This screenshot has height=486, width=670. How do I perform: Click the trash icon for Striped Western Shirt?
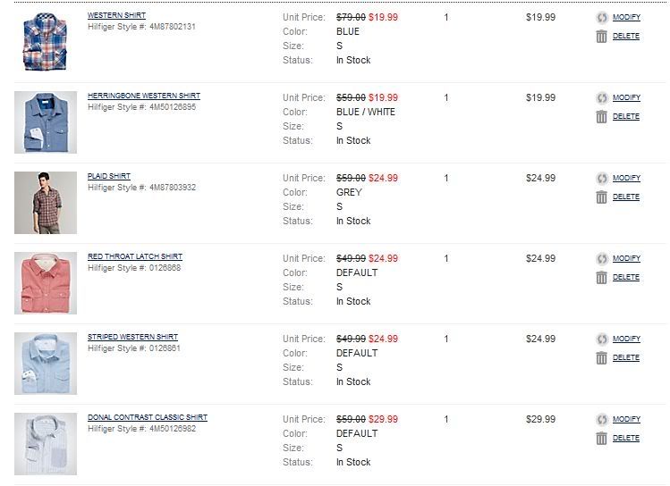tap(602, 358)
